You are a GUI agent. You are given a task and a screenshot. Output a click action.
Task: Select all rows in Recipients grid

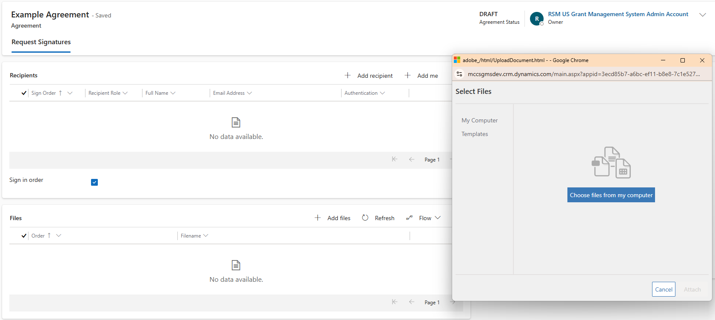(x=24, y=93)
